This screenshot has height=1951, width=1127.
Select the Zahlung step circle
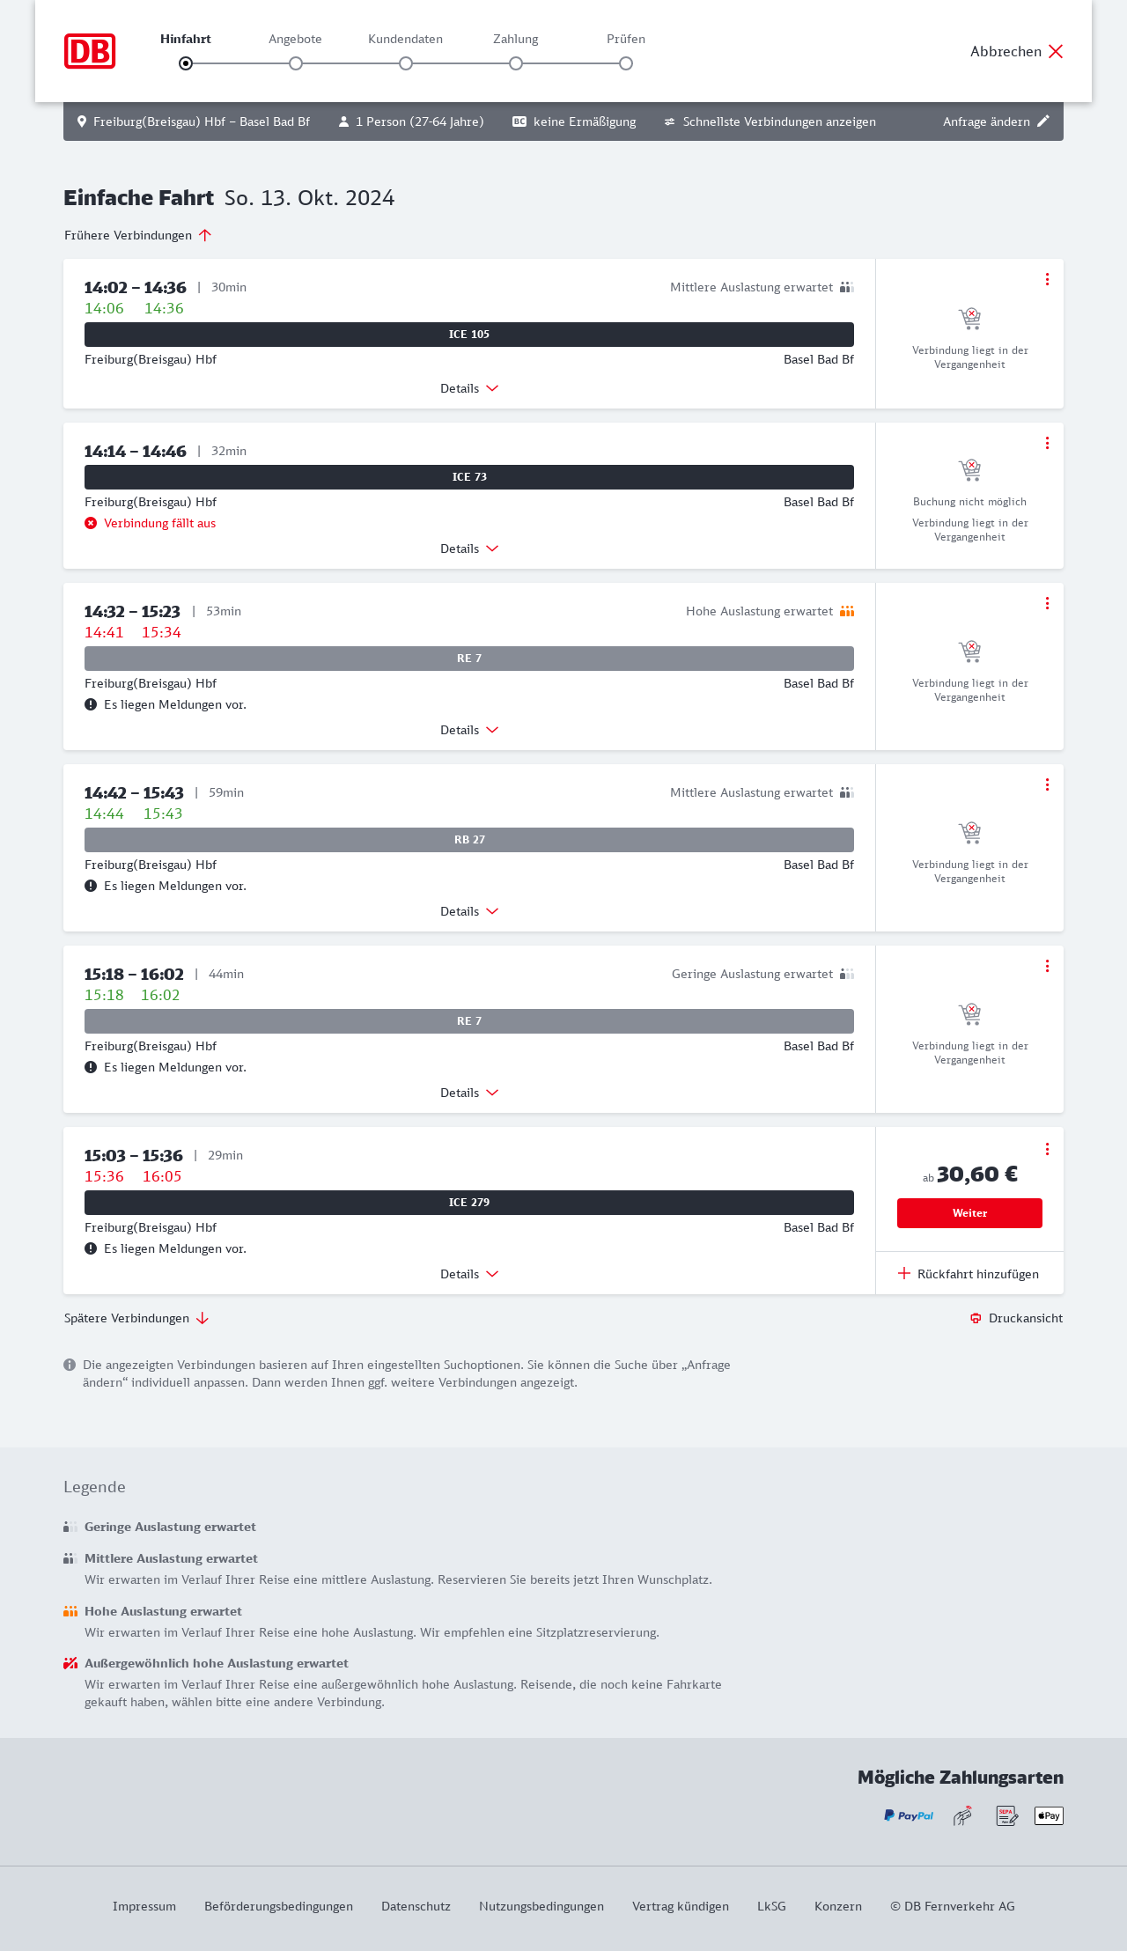click(x=516, y=63)
